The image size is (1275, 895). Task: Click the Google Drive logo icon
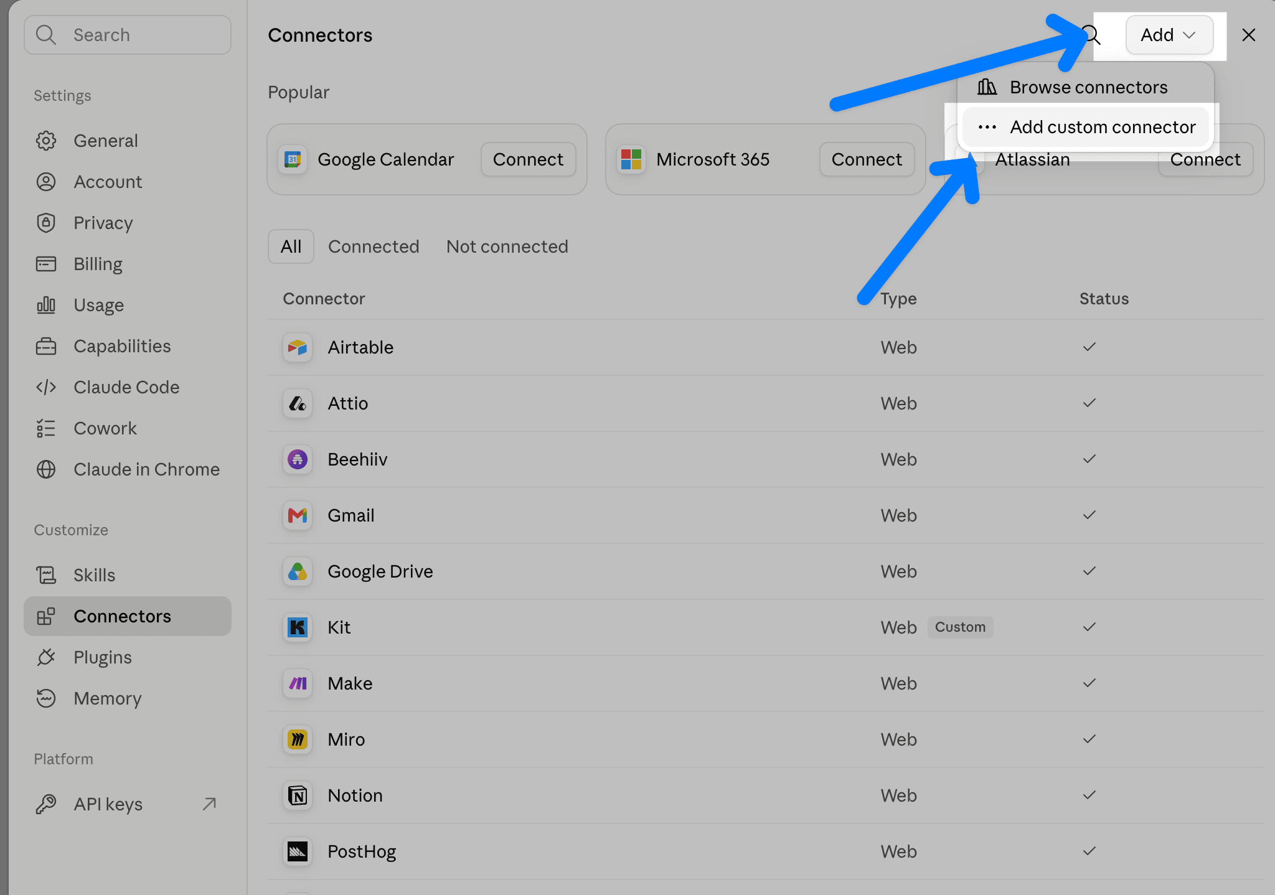[298, 571]
